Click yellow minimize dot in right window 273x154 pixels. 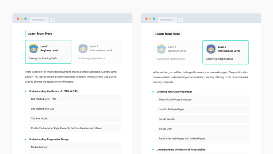coord(150,19)
